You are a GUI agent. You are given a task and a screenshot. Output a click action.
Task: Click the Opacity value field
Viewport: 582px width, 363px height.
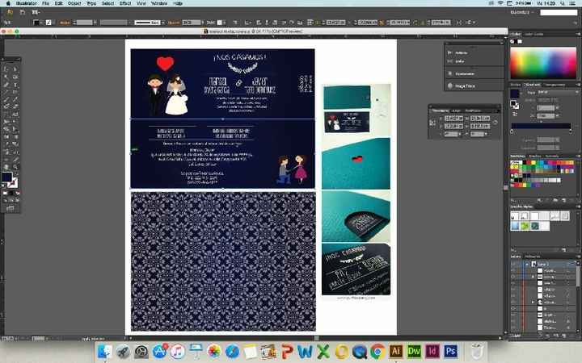[191, 23]
